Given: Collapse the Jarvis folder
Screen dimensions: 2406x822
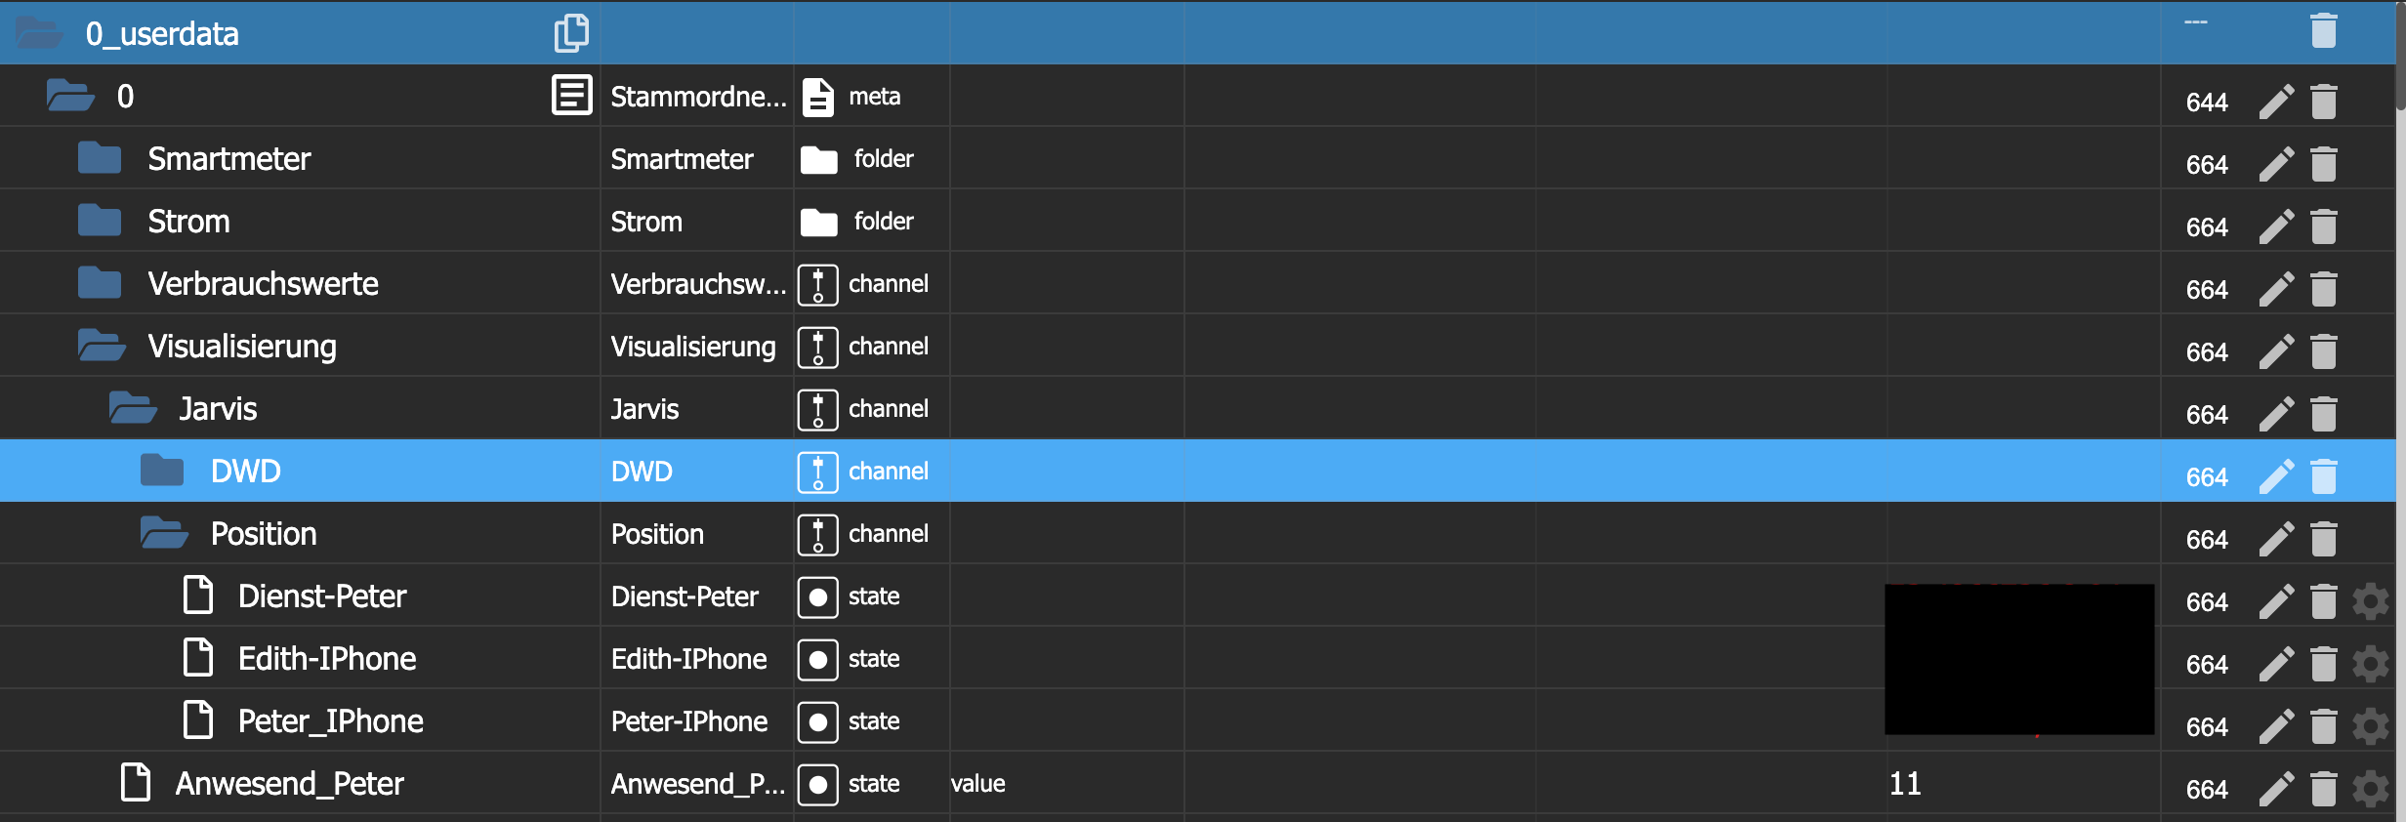Looking at the screenshot, I should pyautogui.click(x=132, y=408).
